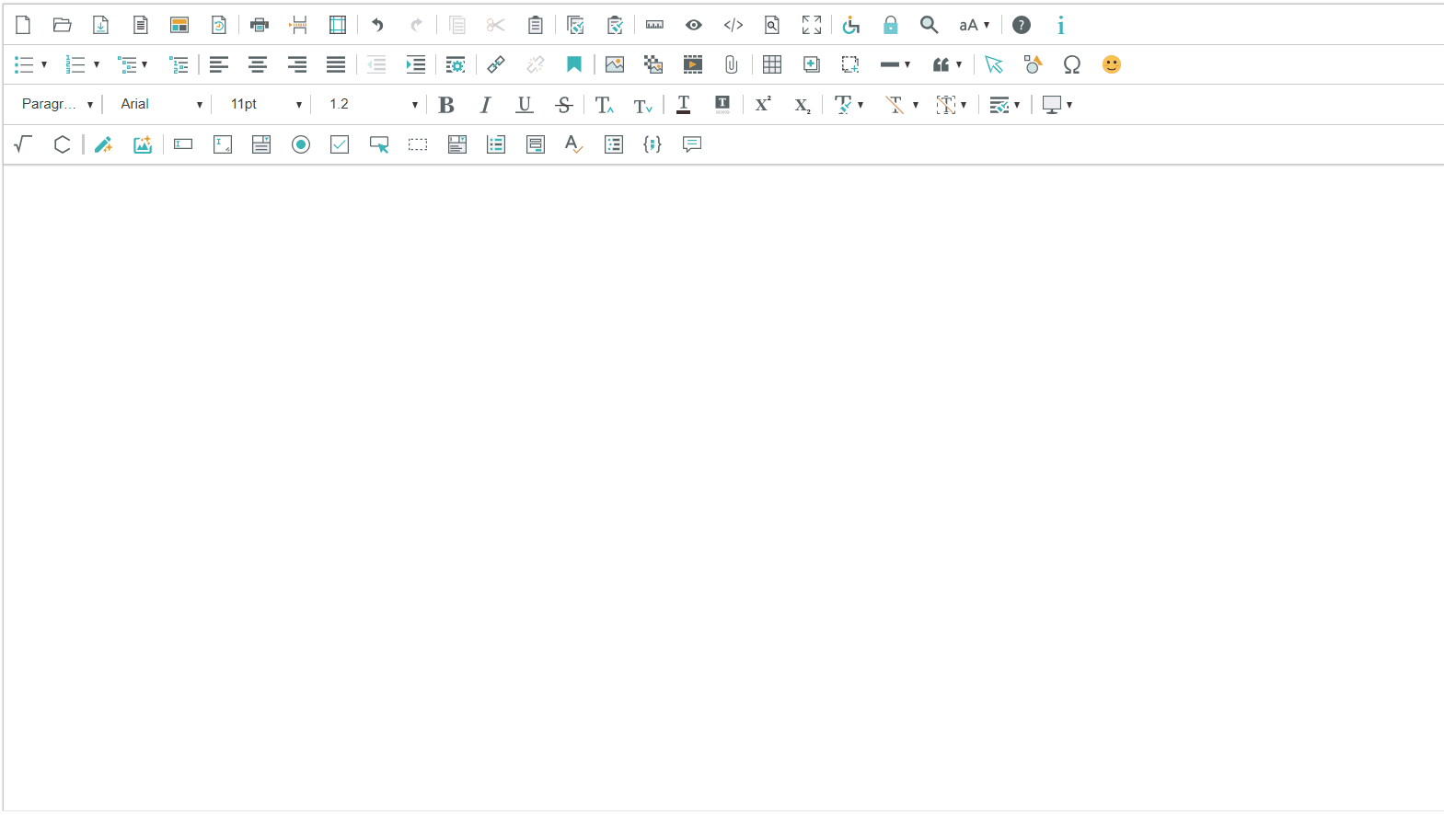1444x815 pixels.
Task: Open the help question mark
Action: (x=1022, y=25)
